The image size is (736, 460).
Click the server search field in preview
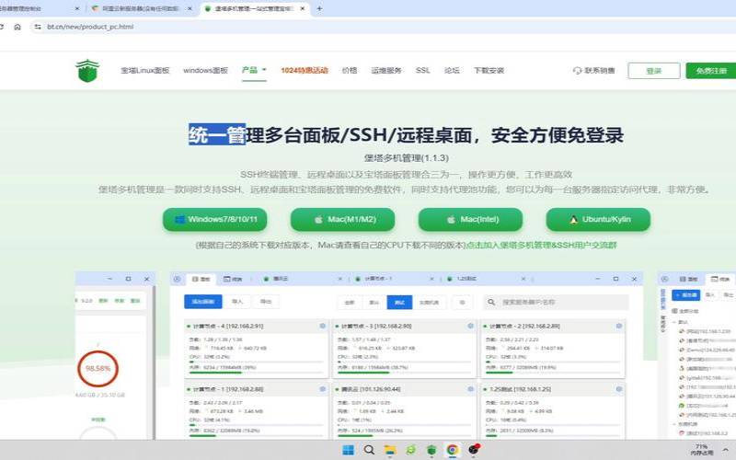tap(556, 302)
